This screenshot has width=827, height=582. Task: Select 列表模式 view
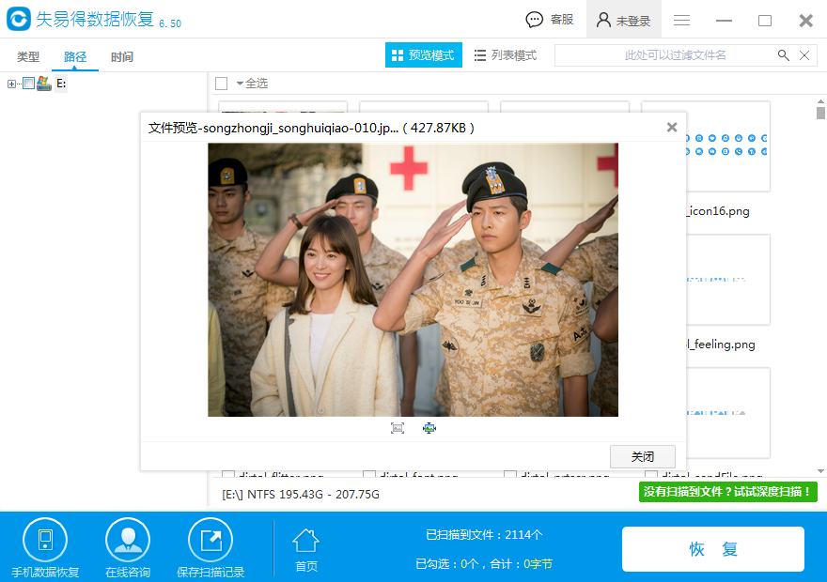click(x=506, y=55)
